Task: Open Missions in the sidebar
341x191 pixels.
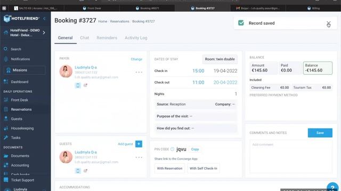Action: tap(25, 70)
